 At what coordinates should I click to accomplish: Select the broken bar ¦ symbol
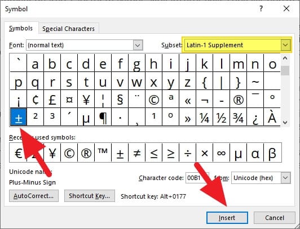103,99
